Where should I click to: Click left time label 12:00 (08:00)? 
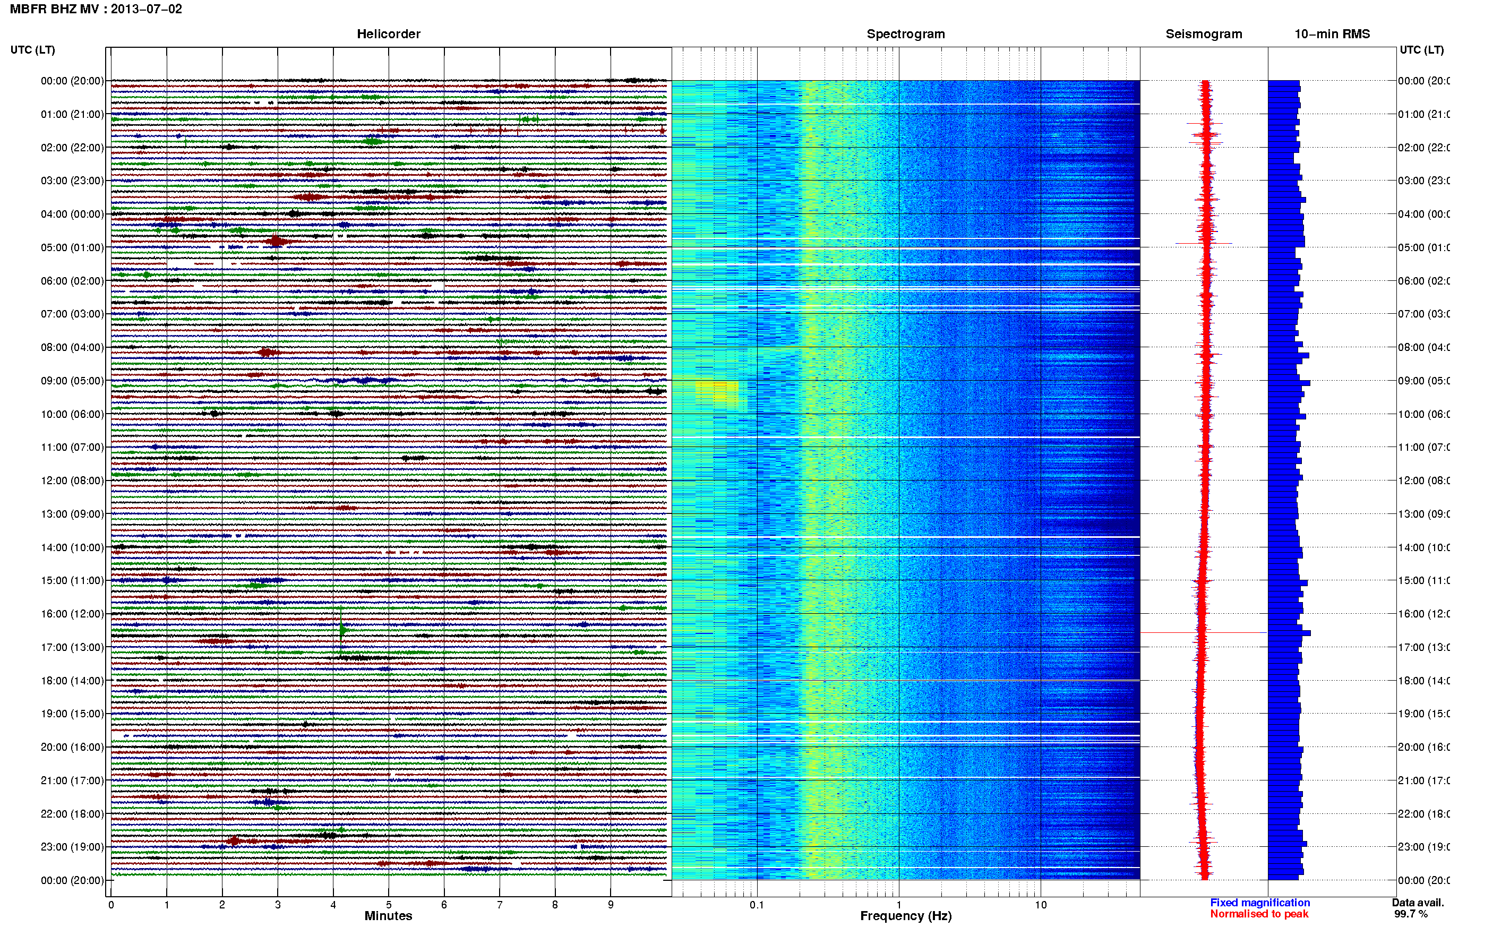pyautogui.click(x=72, y=480)
